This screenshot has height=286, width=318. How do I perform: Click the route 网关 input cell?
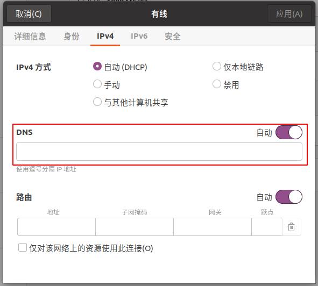tap(213, 227)
